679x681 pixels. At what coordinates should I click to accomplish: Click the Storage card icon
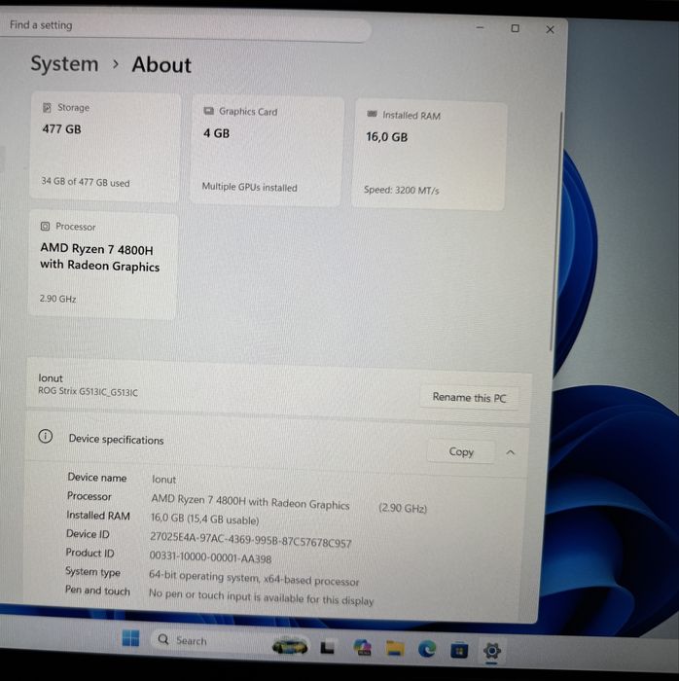click(47, 107)
